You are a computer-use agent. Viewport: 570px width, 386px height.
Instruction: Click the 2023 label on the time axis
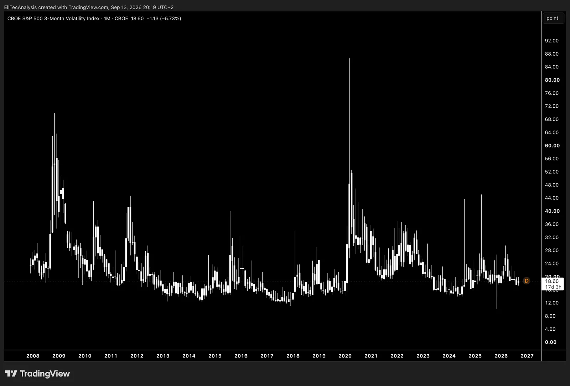click(x=423, y=356)
